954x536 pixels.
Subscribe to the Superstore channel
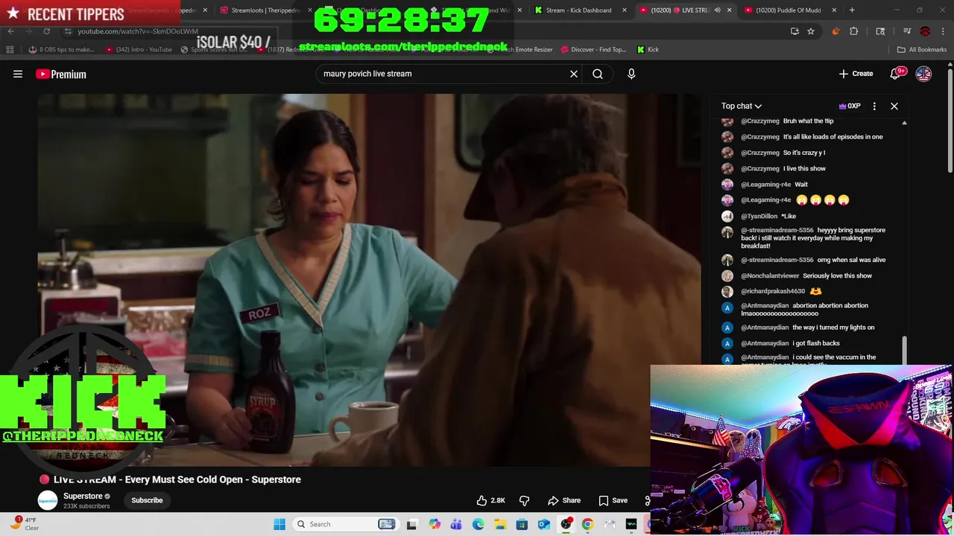[147, 500]
